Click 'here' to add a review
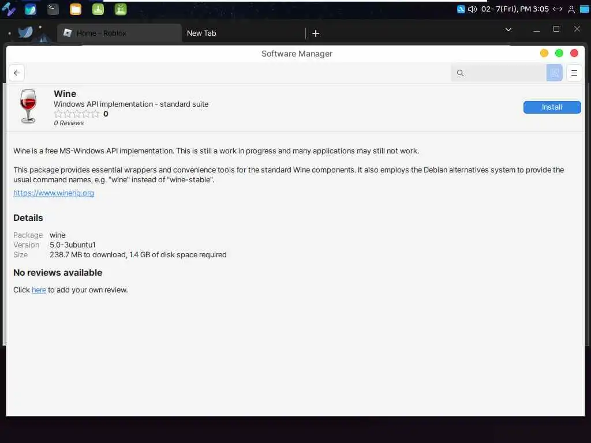Image resolution: width=591 pixels, height=443 pixels. (39, 290)
